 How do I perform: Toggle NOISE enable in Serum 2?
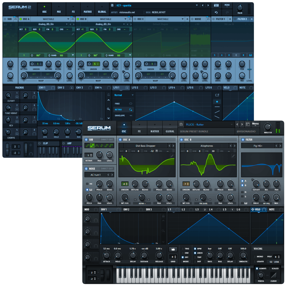(x=192, y=19)
